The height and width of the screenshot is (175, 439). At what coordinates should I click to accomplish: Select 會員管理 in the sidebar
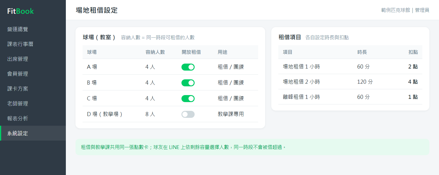(x=33, y=74)
